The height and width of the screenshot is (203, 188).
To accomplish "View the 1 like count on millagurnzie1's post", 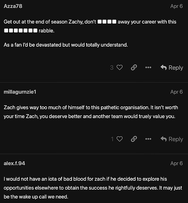I will click(x=112, y=139).
